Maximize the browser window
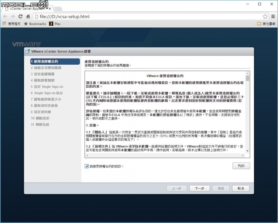The image size is (278, 223). 259,4
